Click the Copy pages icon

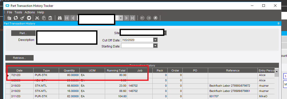point(44,18)
